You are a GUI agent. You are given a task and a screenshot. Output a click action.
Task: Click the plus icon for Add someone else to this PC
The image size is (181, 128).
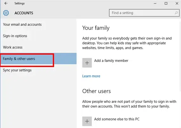click(87, 121)
